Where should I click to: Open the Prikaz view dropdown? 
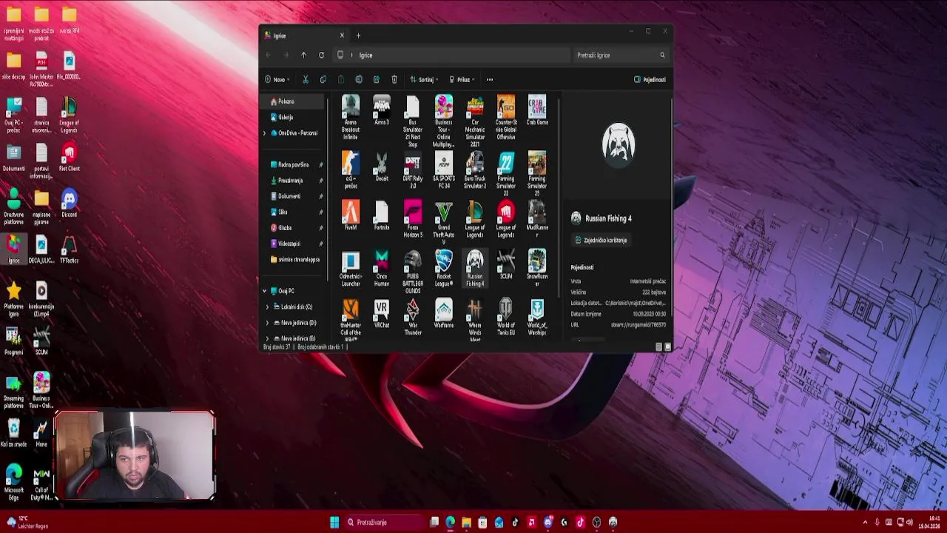[462, 79]
